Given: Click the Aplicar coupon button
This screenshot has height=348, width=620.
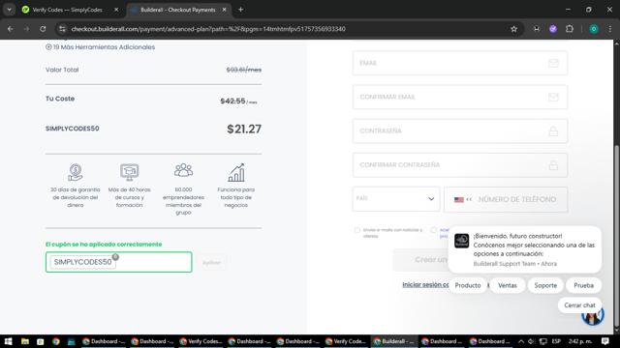Looking at the screenshot, I should click(211, 262).
